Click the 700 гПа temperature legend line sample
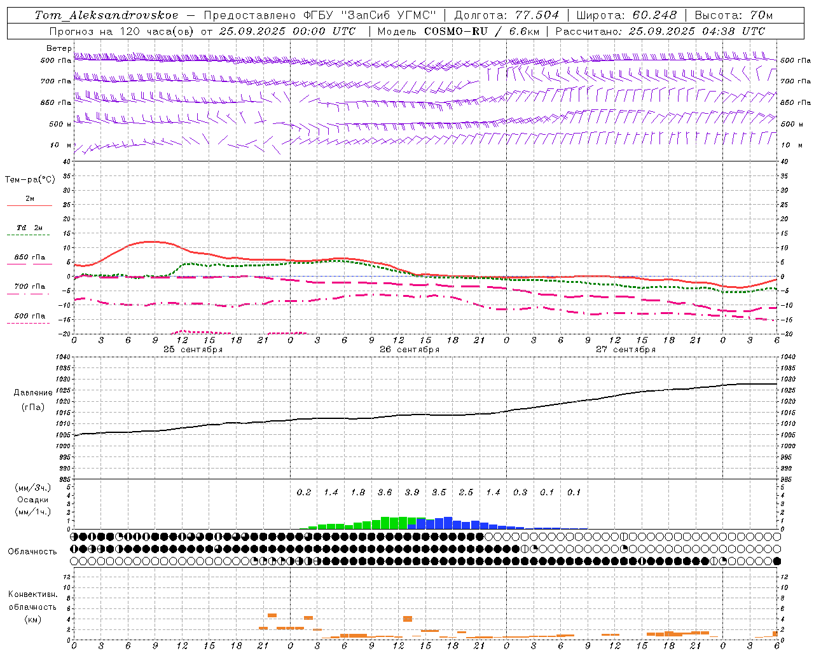 [29, 294]
